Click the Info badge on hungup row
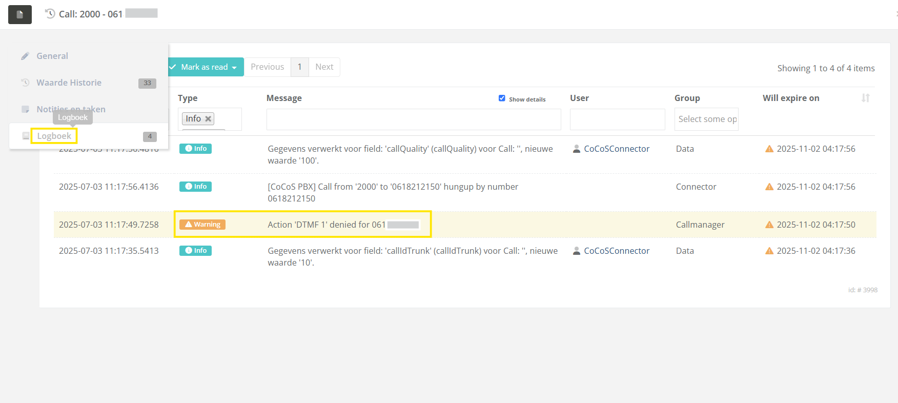The height and width of the screenshot is (403, 898). (195, 187)
